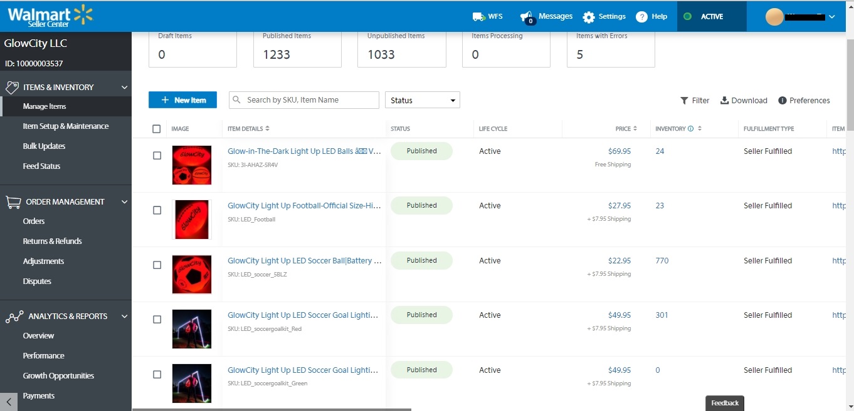
Task: Click the Filter funnel icon
Action: [684, 101]
